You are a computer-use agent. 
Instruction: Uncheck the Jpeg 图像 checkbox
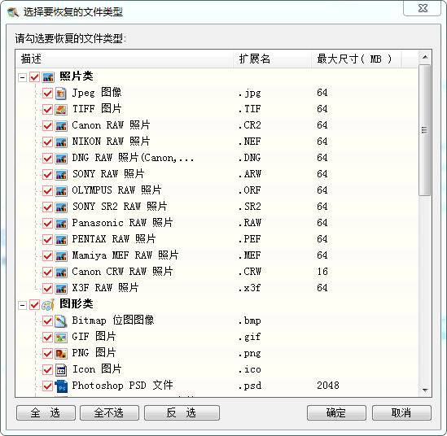coord(47,93)
